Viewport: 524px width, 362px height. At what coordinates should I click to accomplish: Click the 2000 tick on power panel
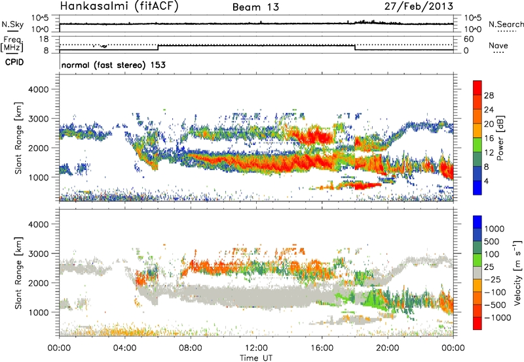click(x=38, y=148)
